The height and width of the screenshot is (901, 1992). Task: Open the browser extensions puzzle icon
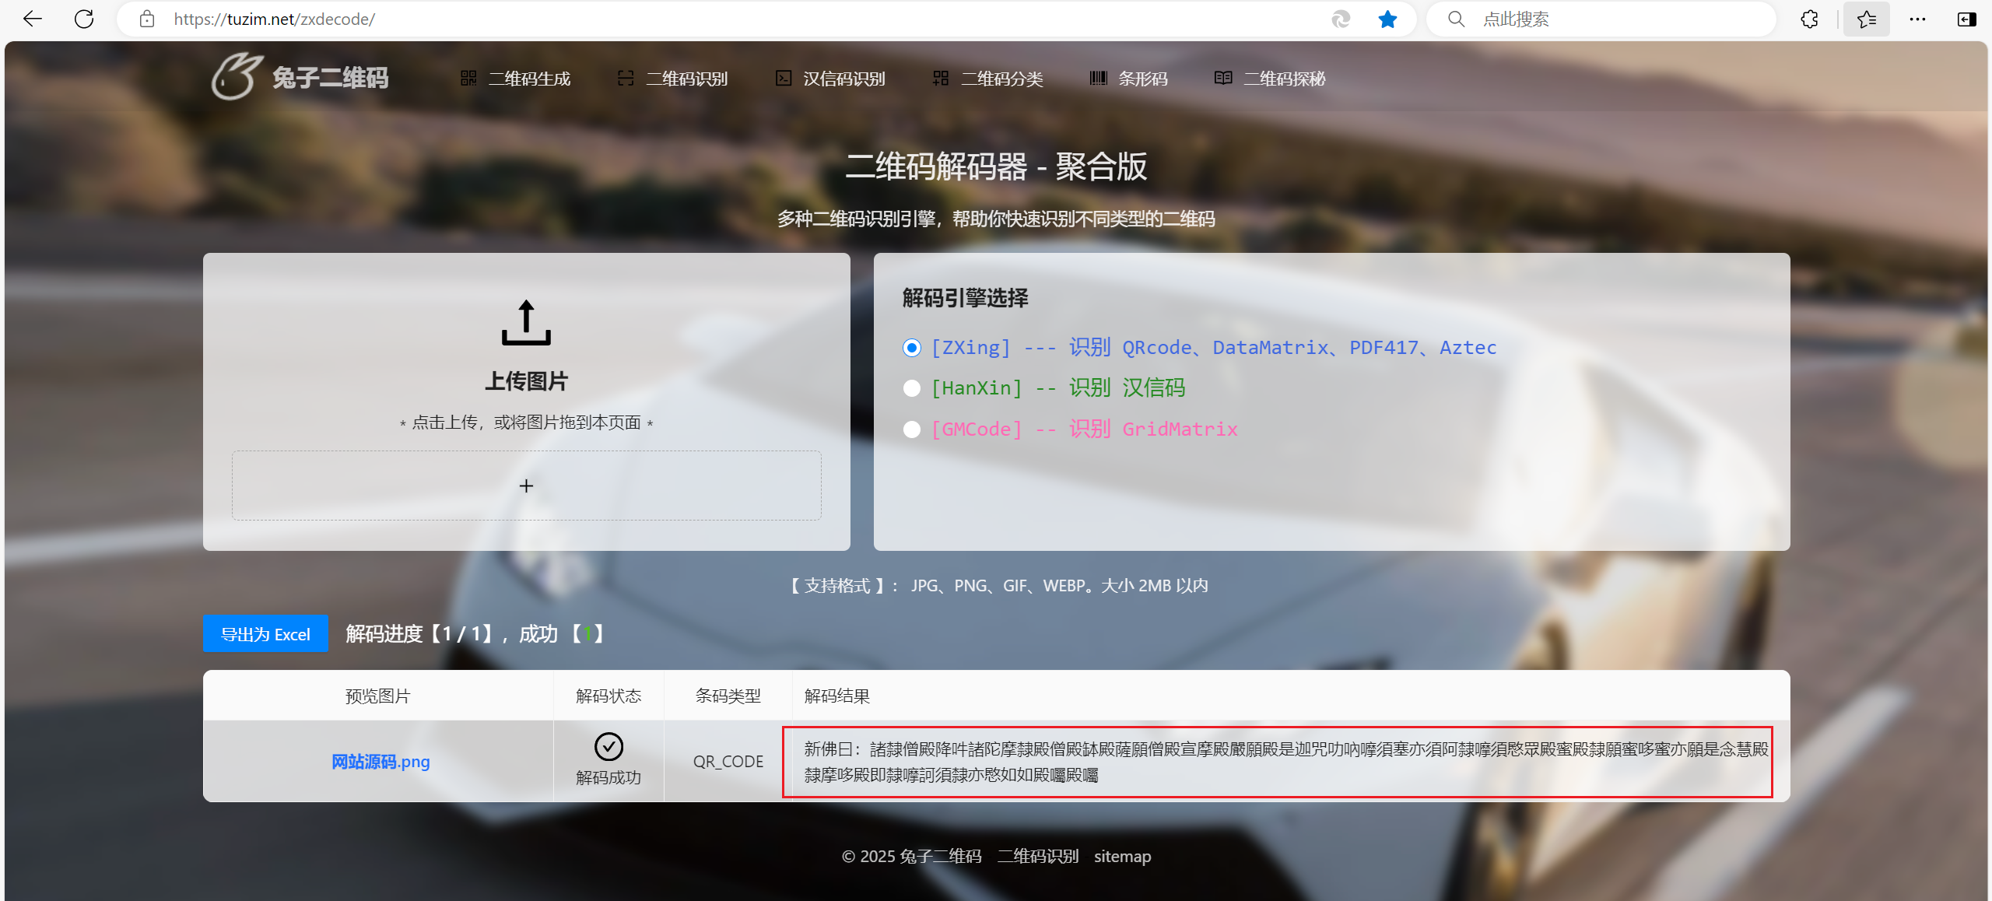(x=1810, y=19)
